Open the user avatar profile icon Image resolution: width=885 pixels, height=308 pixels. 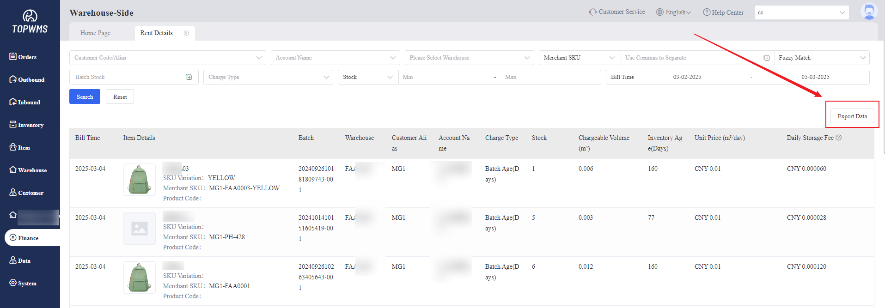click(x=869, y=12)
